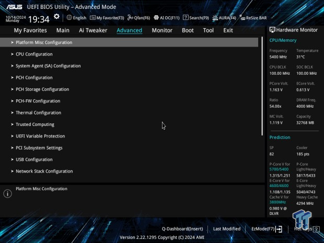View the Last Modified settings
The height and width of the screenshot is (243, 324).
(x=227, y=229)
